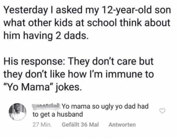Open the commenter's round profile picture
Image resolution: width=177 pixels, height=138 pixels.
pyautogui.click(x=18, y=112)
